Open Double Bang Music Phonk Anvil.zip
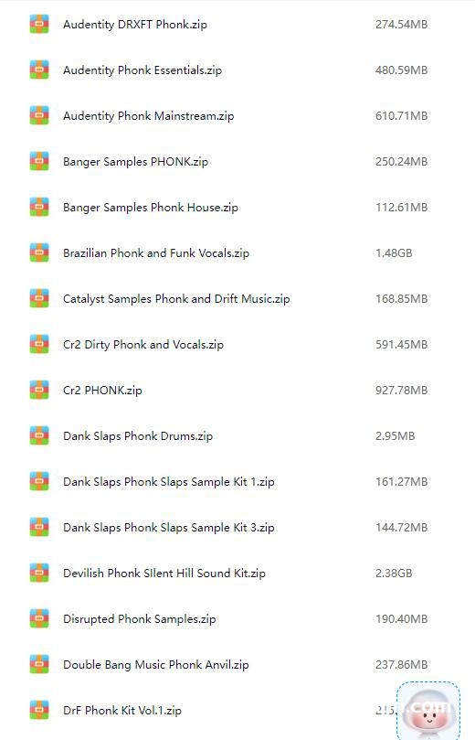The image size is (475, 740). pos(156,664)
